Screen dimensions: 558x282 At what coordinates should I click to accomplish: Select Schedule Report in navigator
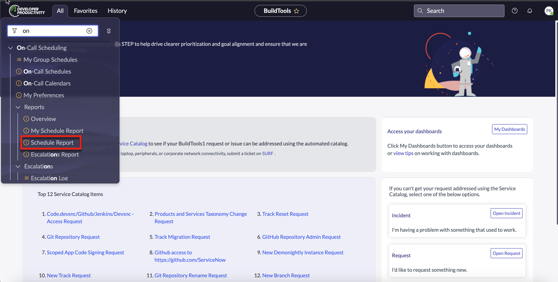(x=52, y=142)
